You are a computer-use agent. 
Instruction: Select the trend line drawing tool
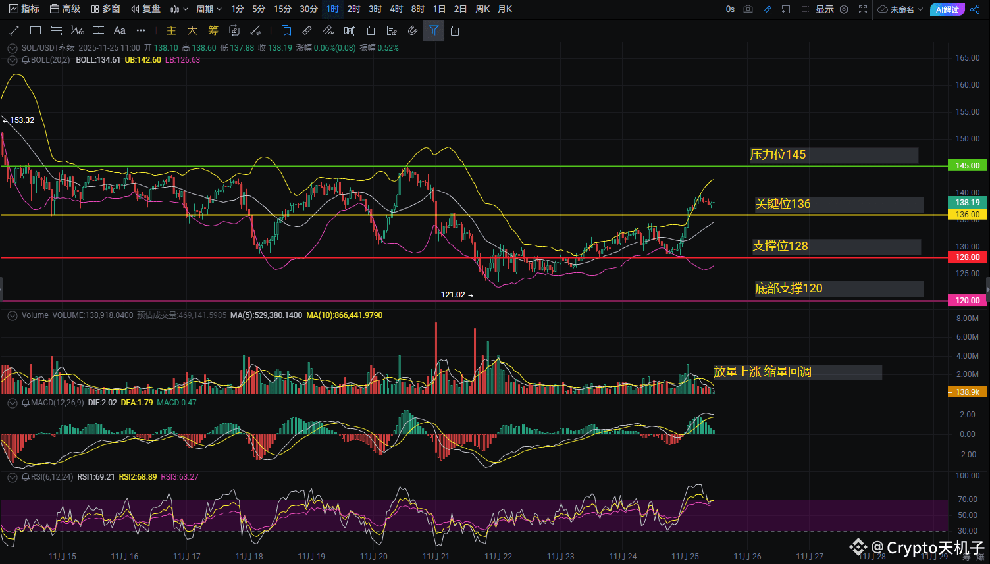click(14, 30)
